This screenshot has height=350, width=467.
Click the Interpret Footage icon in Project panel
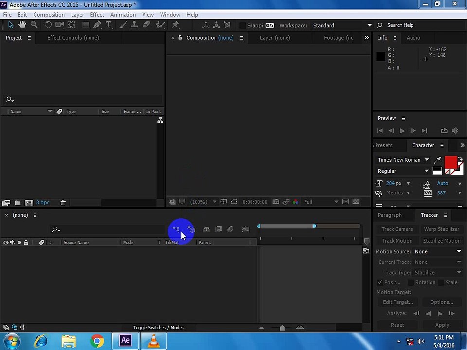[6, 203]
